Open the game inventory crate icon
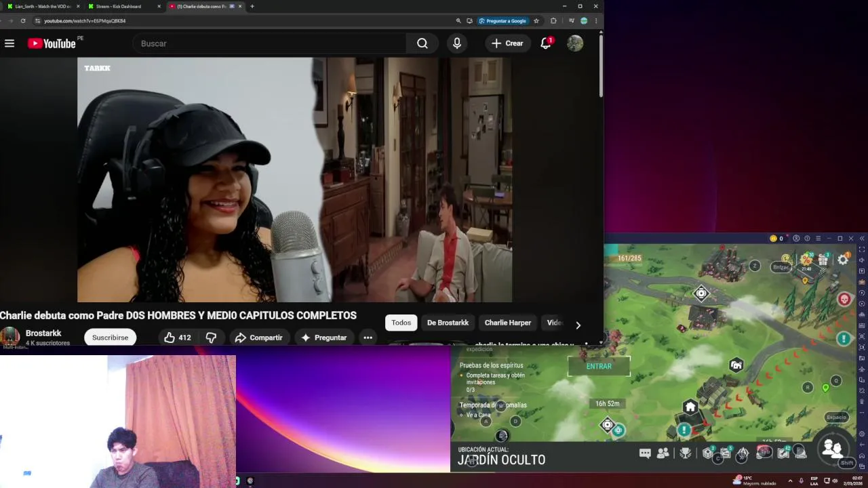The height and width of the screenshot is (488, 868). pyautogui.click(x=708, y=453)
